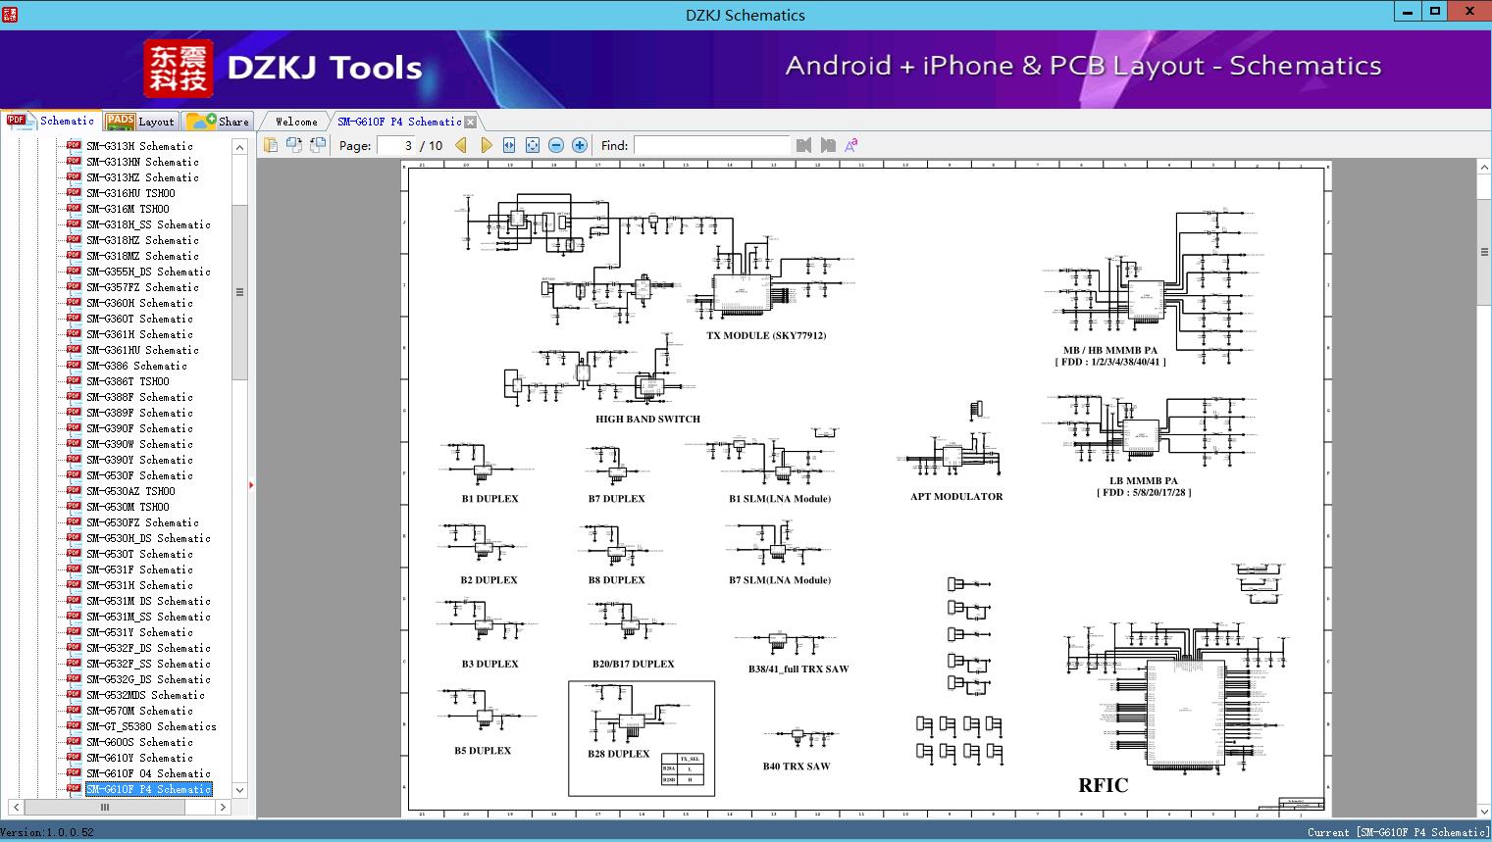The width and height of the screenshot is (1492, 842).
Task: Click the Version:1.0.0.52 status text
Action: [x=48, y=832]
